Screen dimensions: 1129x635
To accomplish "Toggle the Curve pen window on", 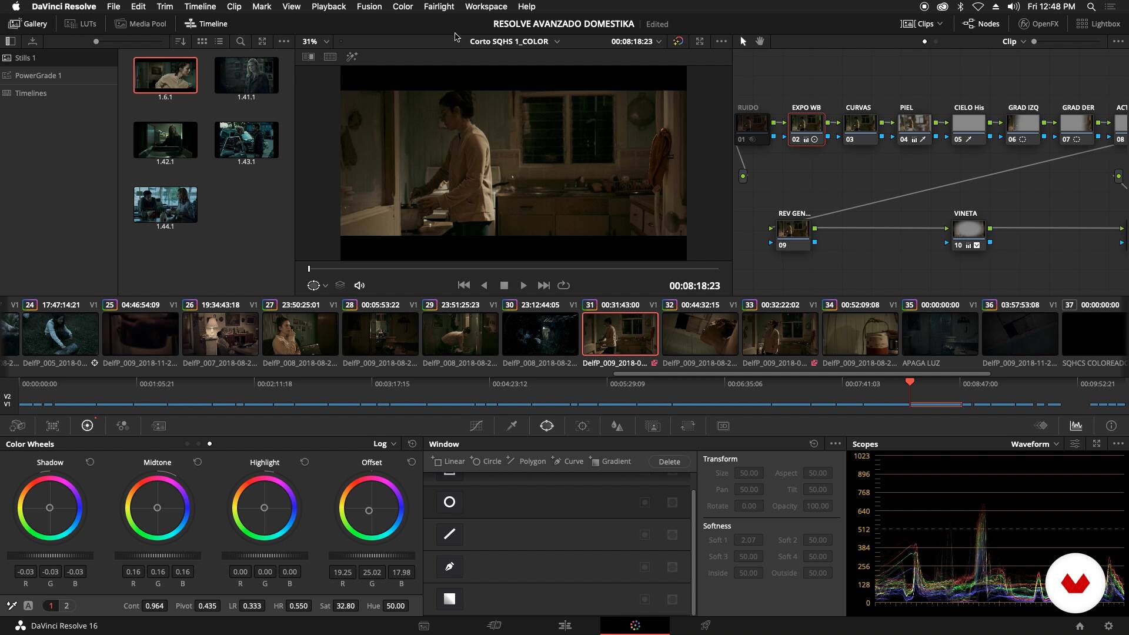I will pos(449,566).
